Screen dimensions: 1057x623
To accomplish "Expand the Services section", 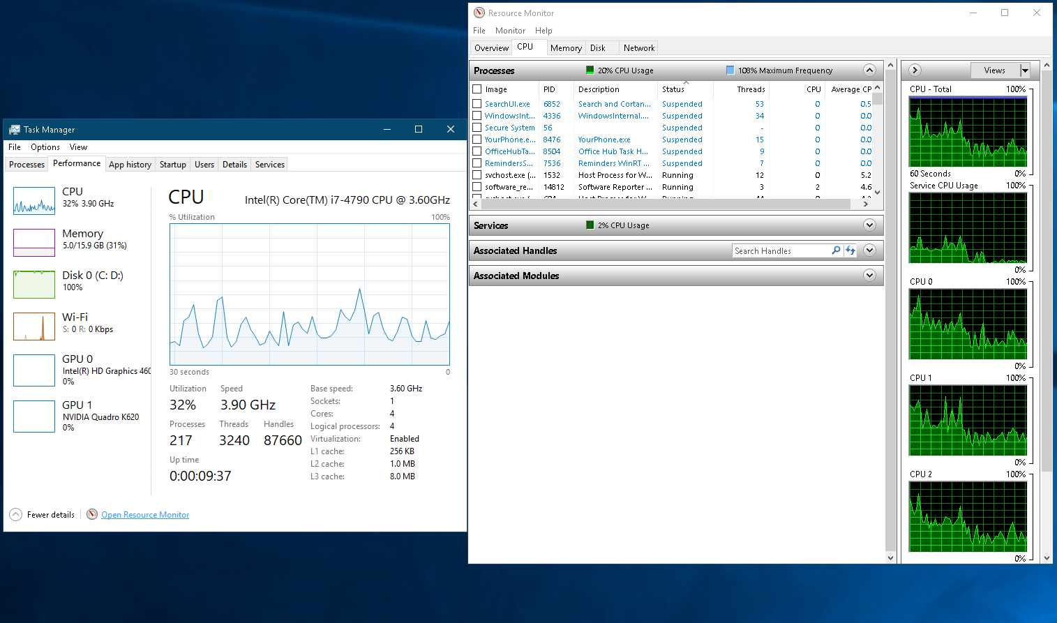I will (869, 225).
